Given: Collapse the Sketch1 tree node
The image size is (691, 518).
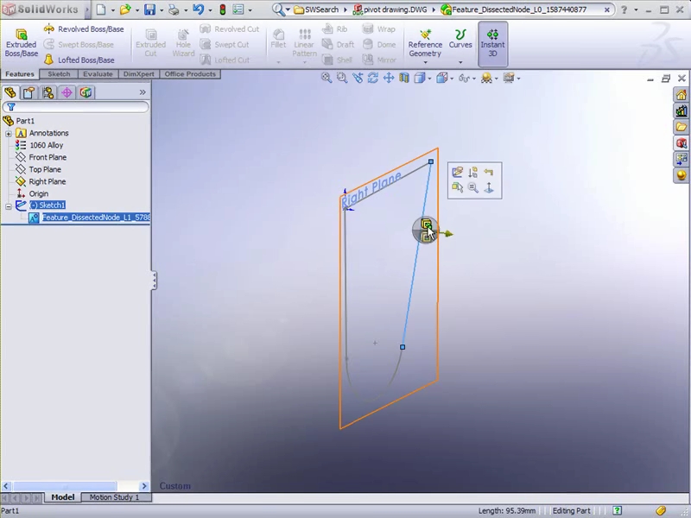Looking at the screenshot, I should click(x=9, y=205).
